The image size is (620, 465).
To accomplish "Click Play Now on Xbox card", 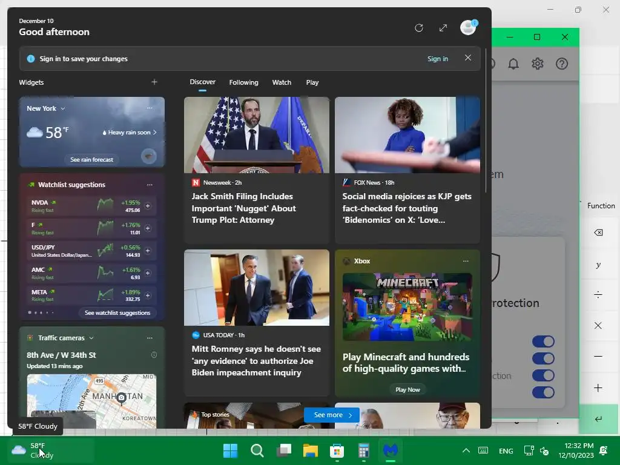I will tap(407, 389).
